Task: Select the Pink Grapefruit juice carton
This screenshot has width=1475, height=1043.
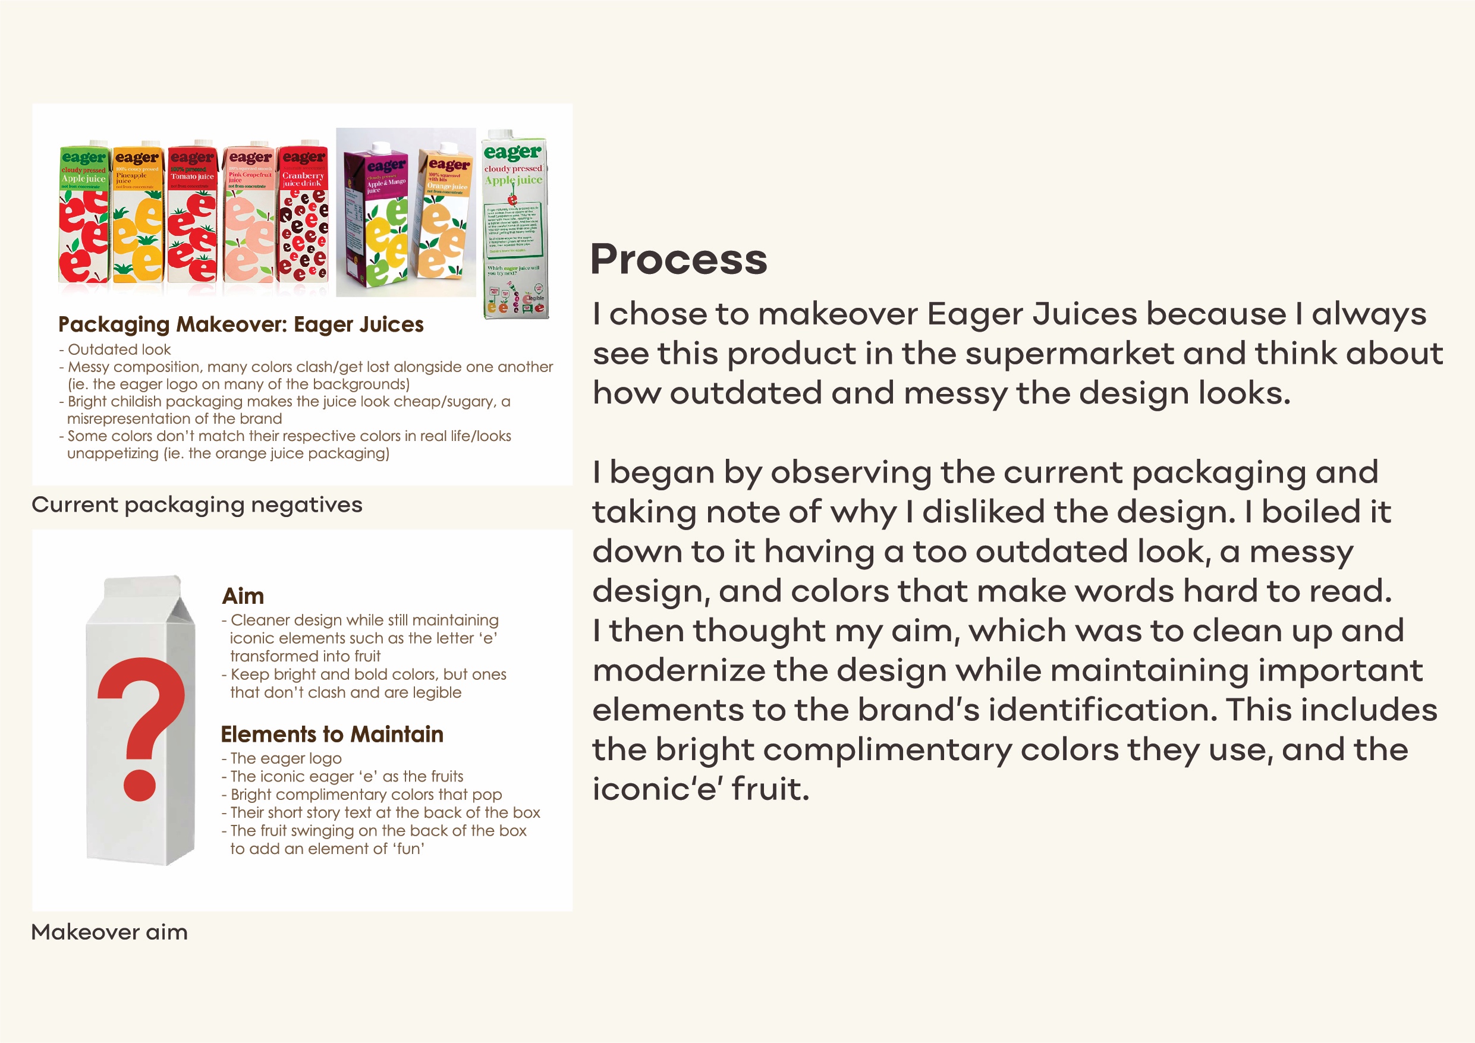Action: point(249,215)
